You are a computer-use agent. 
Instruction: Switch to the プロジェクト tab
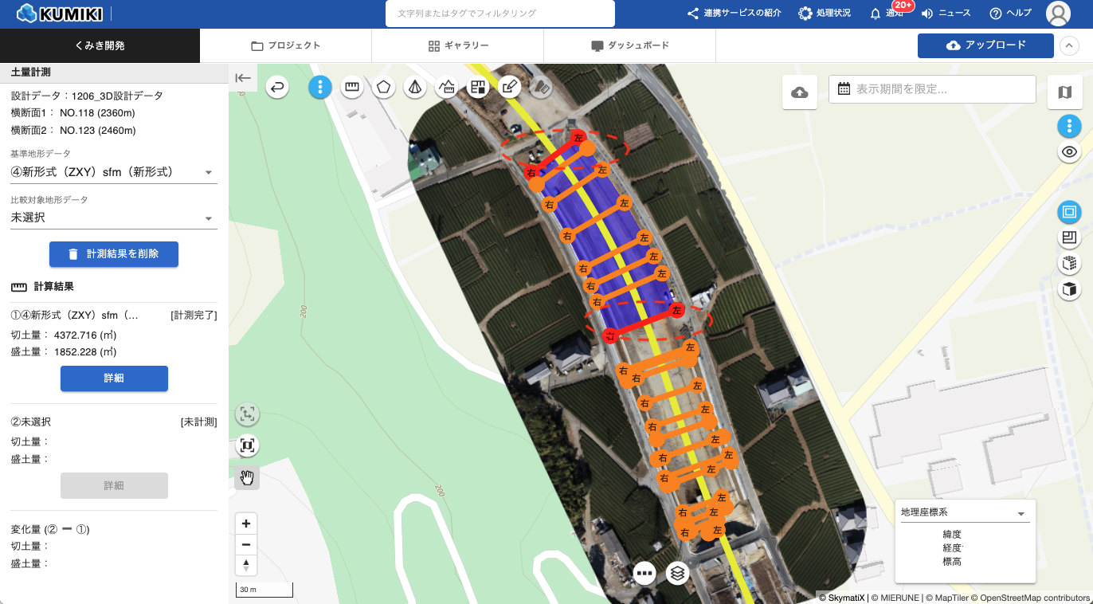tap(285, 45)
